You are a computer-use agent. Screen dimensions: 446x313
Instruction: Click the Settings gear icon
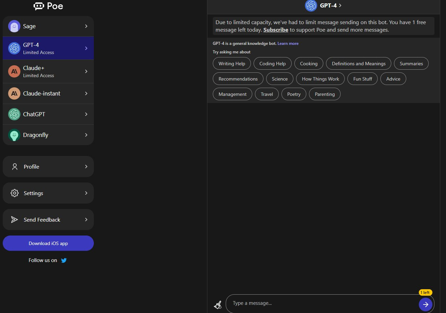pyautogui.click(x=15, y=193)
